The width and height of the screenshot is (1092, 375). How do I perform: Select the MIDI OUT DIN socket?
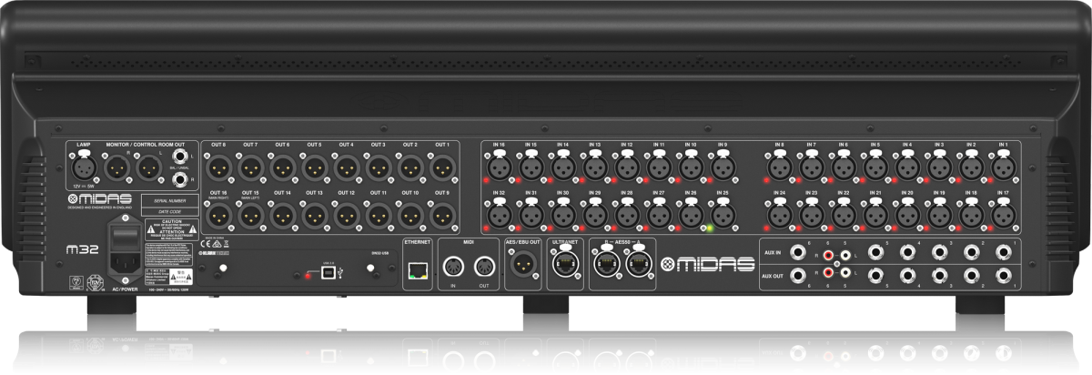482,265
